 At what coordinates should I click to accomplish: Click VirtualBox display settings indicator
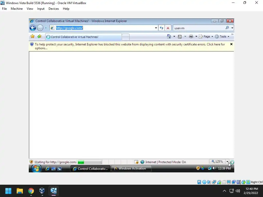click(229, 182)
